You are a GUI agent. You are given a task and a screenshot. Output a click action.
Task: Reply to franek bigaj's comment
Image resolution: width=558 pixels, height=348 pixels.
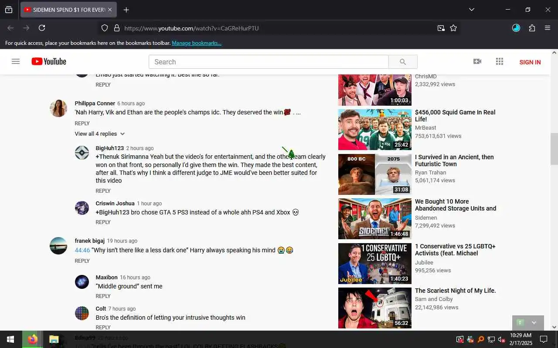coord(82,261)
